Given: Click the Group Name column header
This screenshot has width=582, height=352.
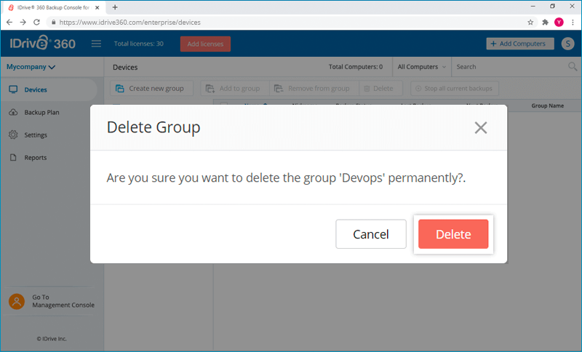Looking at the screenshot, I should tap(548, 105).
